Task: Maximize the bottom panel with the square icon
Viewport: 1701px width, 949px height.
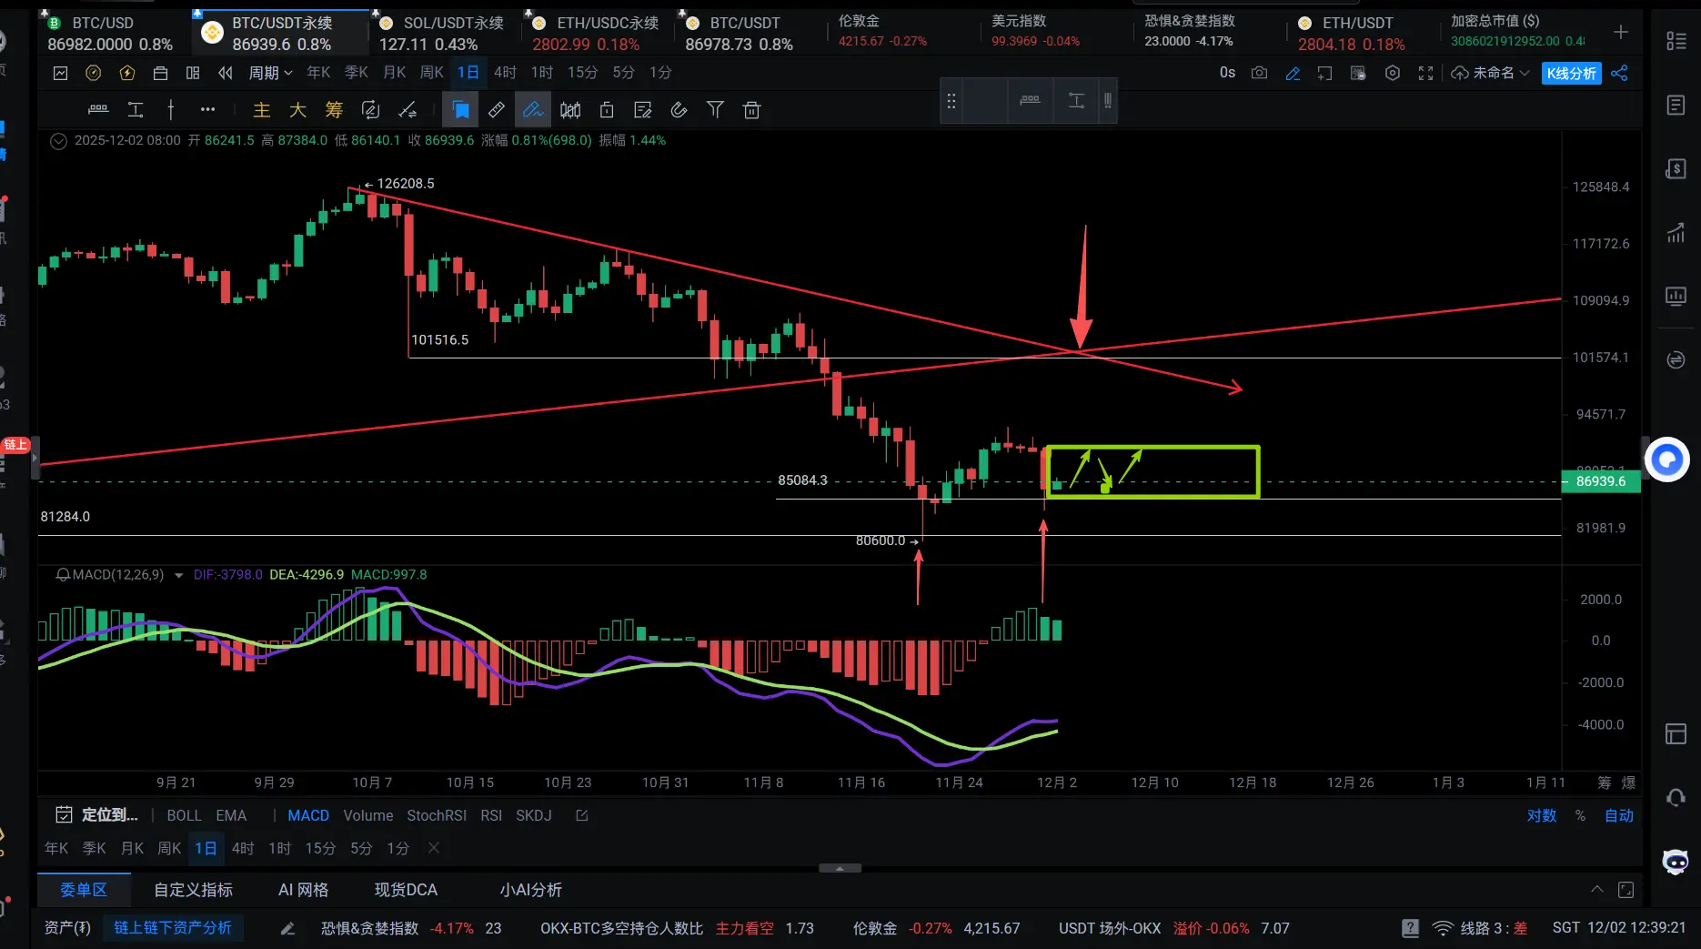Action: [x=1626, y=890]
